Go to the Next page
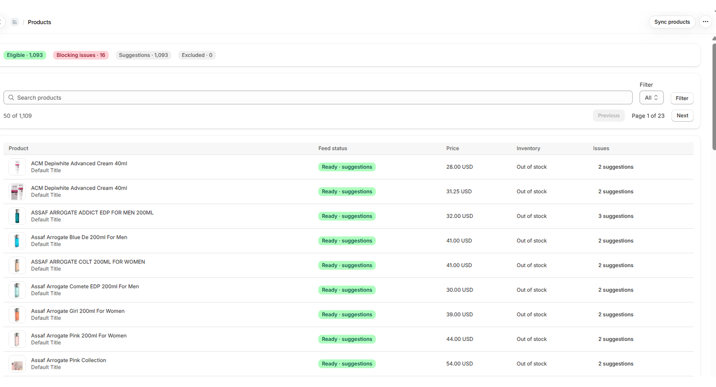Screen dimensions: 716x387 [682, 115]
